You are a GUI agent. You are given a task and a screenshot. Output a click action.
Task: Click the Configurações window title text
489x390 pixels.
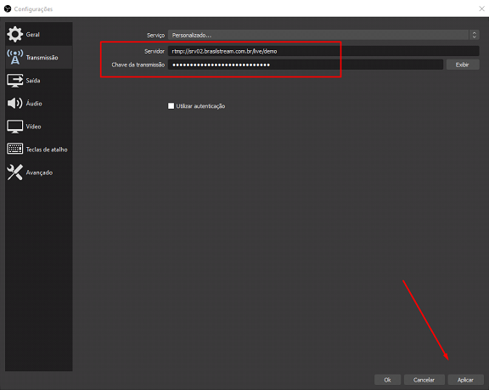[33, 9]
